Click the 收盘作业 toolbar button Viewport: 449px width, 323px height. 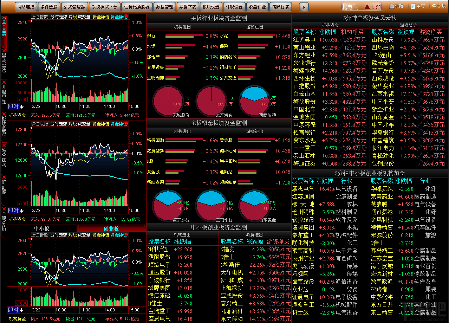coord(257,7)
